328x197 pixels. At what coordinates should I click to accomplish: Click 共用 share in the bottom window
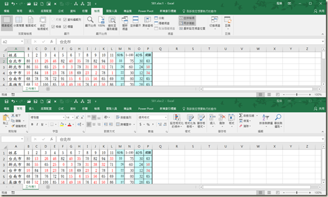[319, 109]
